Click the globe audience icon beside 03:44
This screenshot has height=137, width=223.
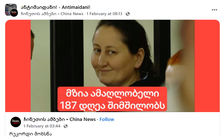[x=65, y=126]
